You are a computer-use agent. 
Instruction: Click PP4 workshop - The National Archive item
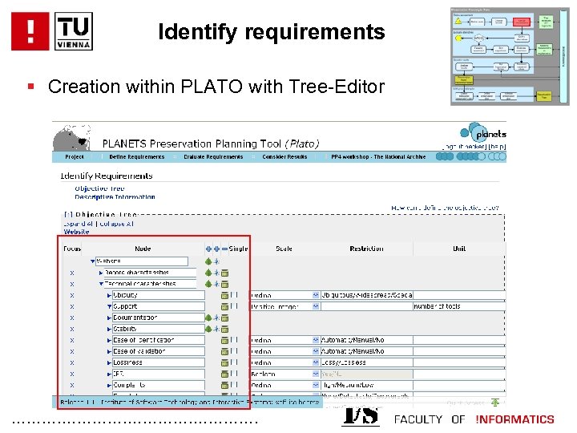click(378, 157)
